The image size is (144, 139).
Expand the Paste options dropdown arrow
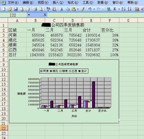coord(78,9)
